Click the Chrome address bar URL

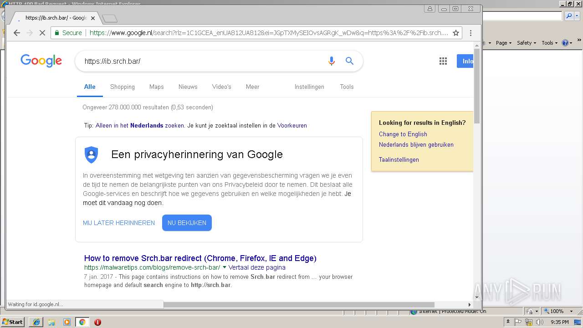(x=269, y=33)
